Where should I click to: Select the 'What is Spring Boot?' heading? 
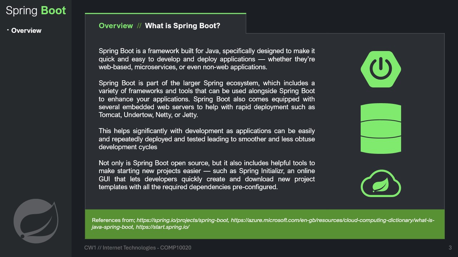[x=182, y=26]
